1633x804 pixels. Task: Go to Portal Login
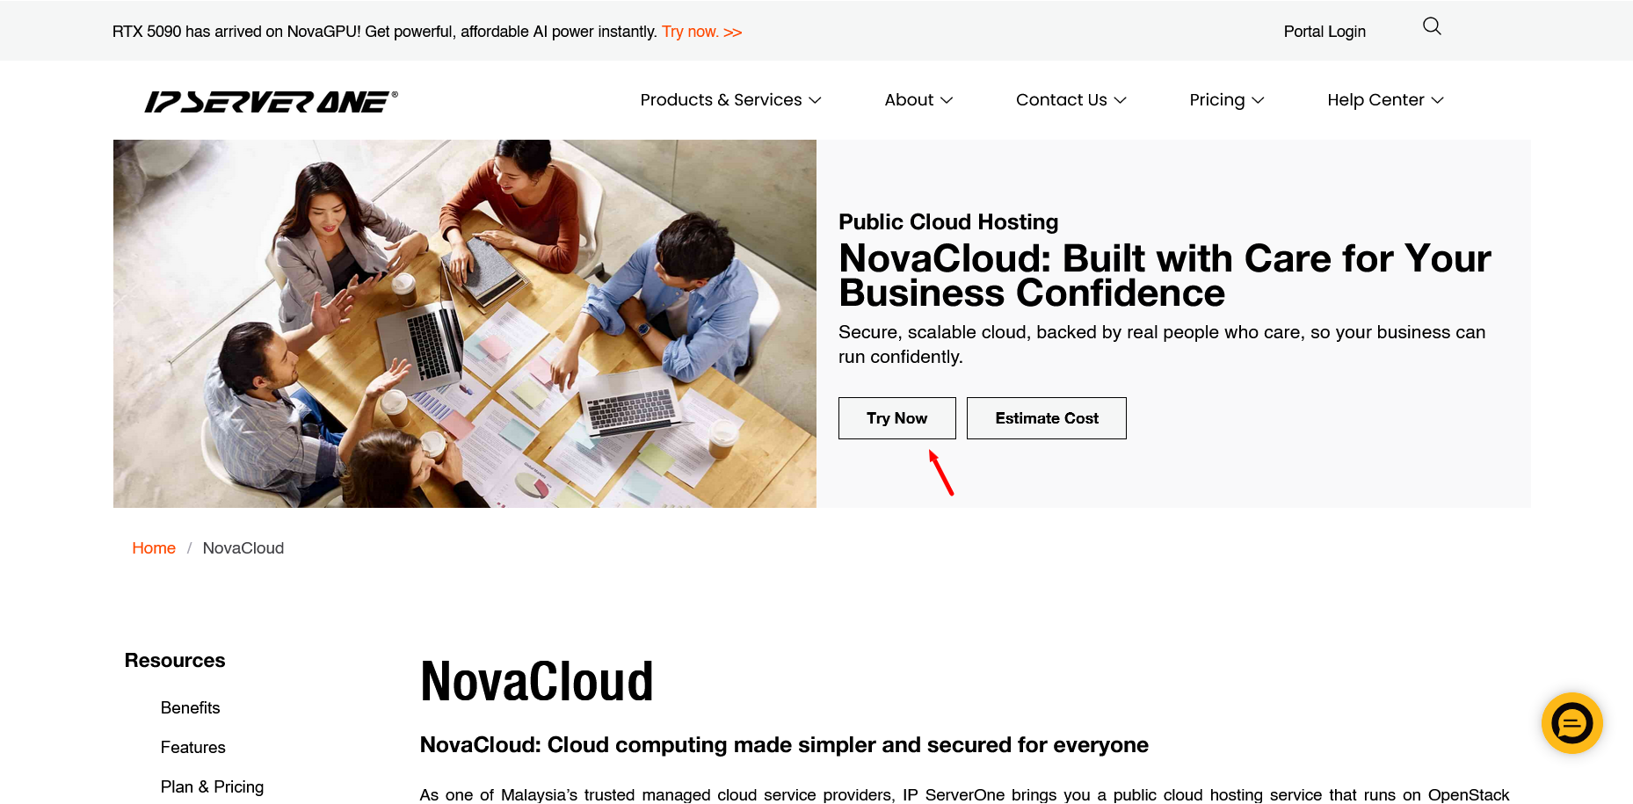[1325, 32]
